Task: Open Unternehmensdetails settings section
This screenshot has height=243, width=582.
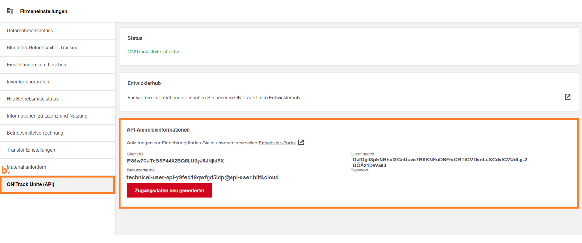Action: pyautogui.click(x=58, y=31)
